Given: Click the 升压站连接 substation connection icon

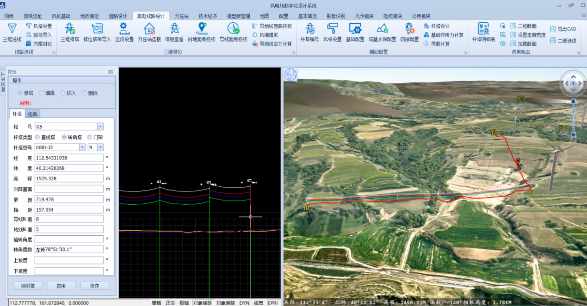Looking at the screenshot, I should pos(149,29).
